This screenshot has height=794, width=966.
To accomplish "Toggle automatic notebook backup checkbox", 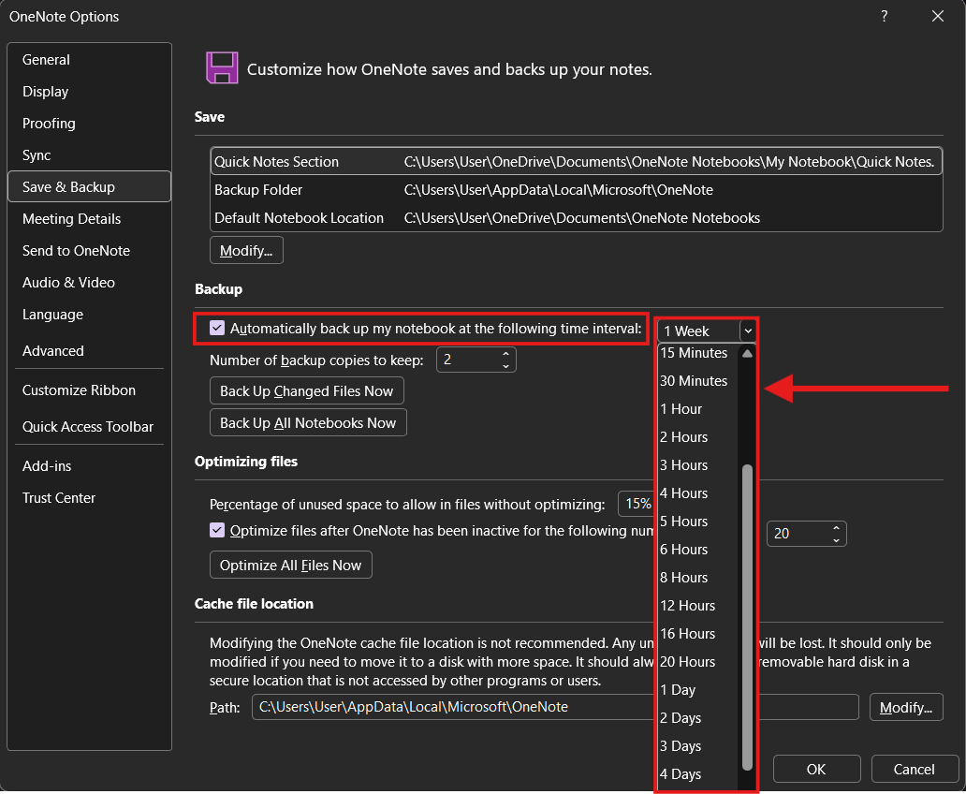I will pyautogui.click(x=217, y=328).
